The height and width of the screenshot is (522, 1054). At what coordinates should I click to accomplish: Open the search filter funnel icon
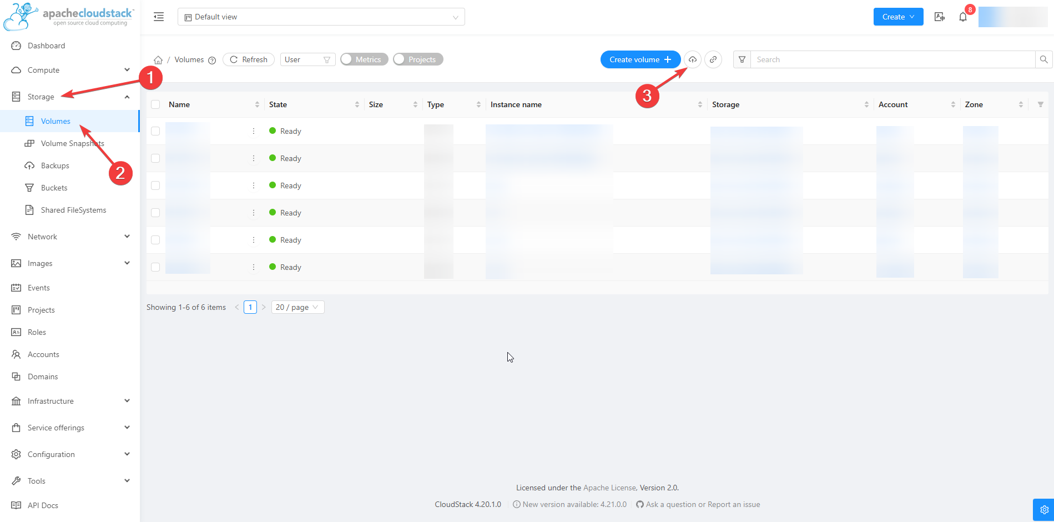[742, 59]
